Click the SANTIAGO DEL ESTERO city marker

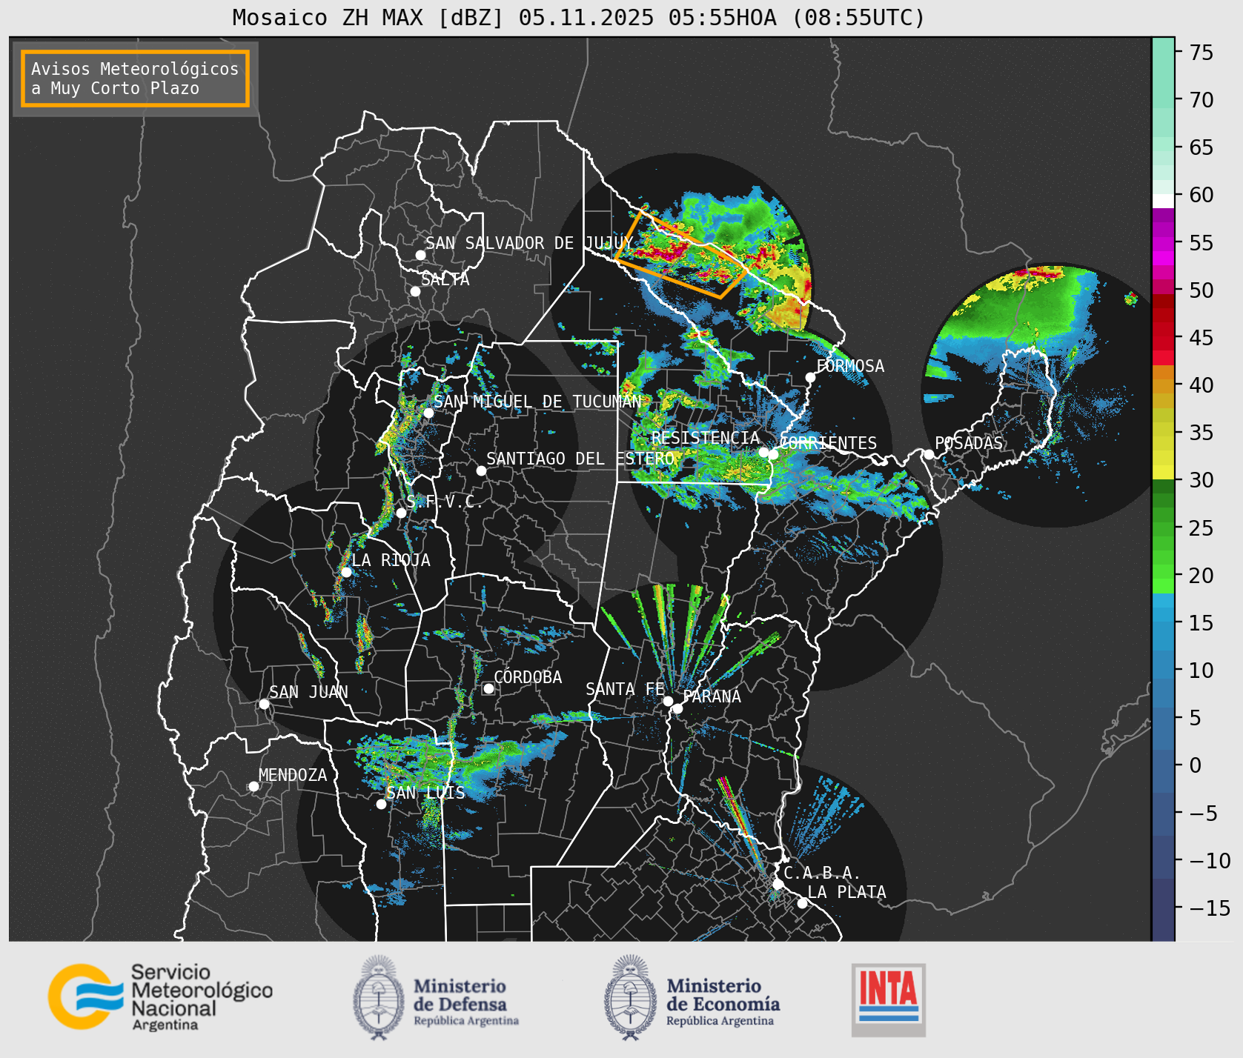(481, 470)
